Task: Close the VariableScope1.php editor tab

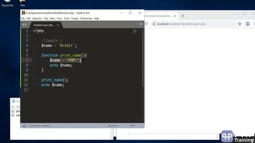Action: (x=58, y=25)
